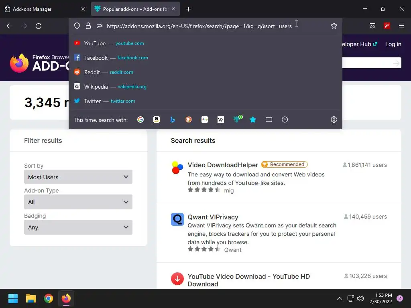Select the Popular add-ons tab
The image size is (411, 308).
(135, 9)
